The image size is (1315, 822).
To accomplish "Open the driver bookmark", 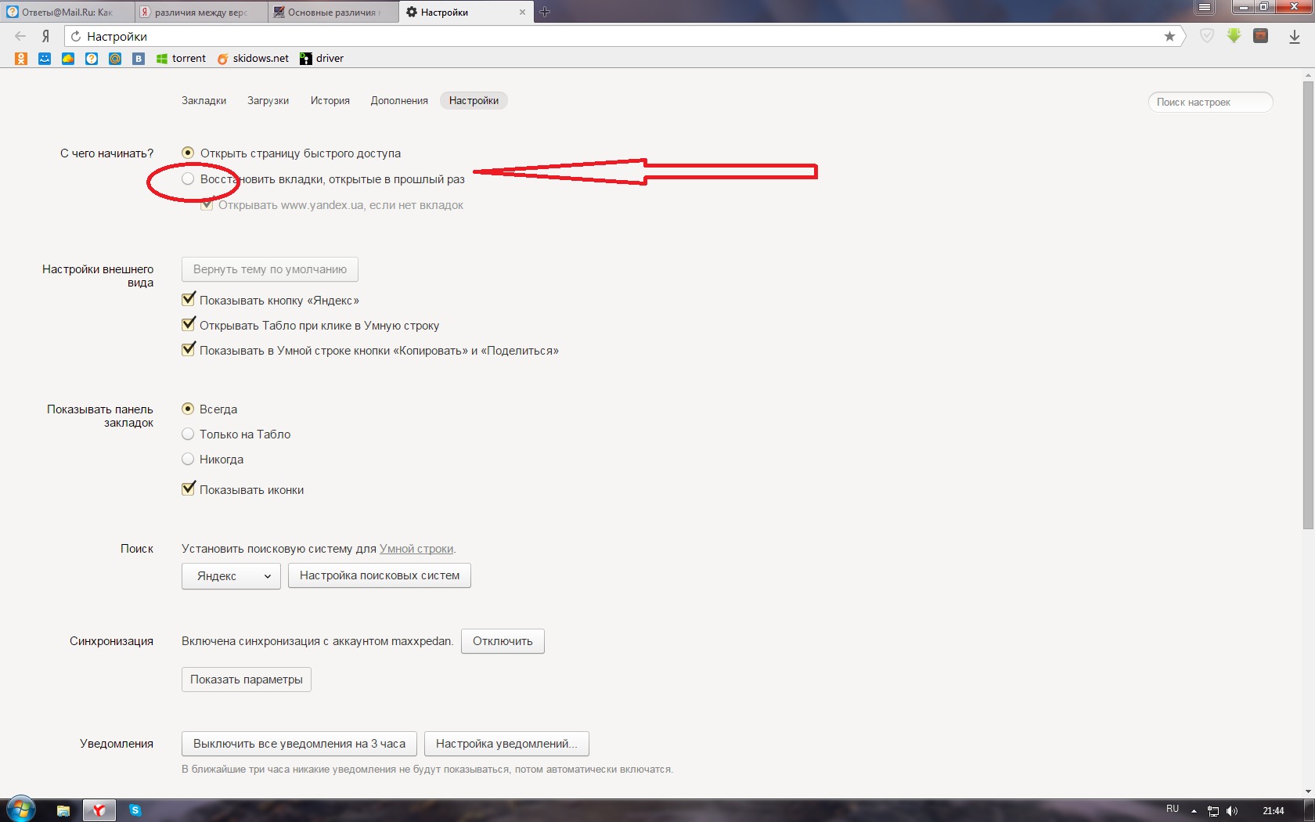I will 322,58.
